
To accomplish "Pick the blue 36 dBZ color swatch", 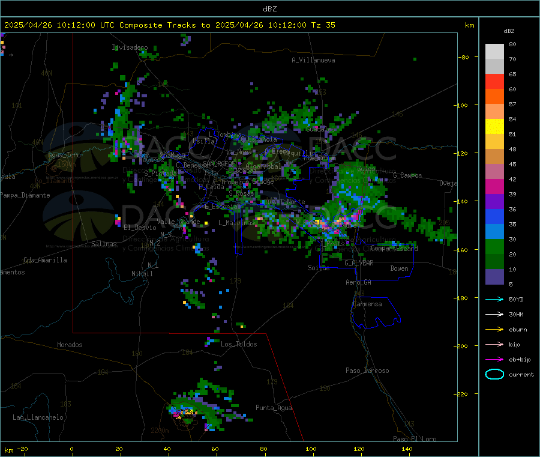I will coord(494,216).
